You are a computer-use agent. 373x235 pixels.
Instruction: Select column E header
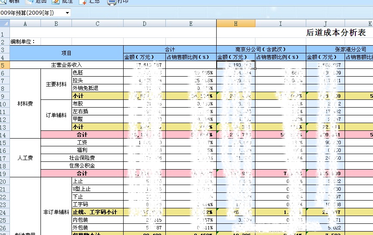pyautogui.click(x=191, y=24)
